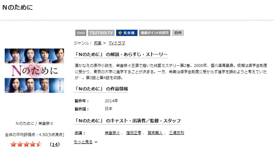Click the Nのために page title
Image resolution: width=274 pixels, height=157 pixels.
[18, 7]
